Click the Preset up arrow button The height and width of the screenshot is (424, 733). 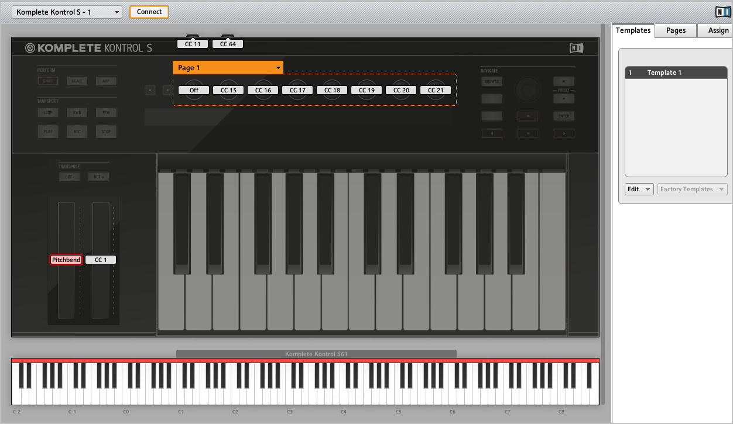pos(564,81)
